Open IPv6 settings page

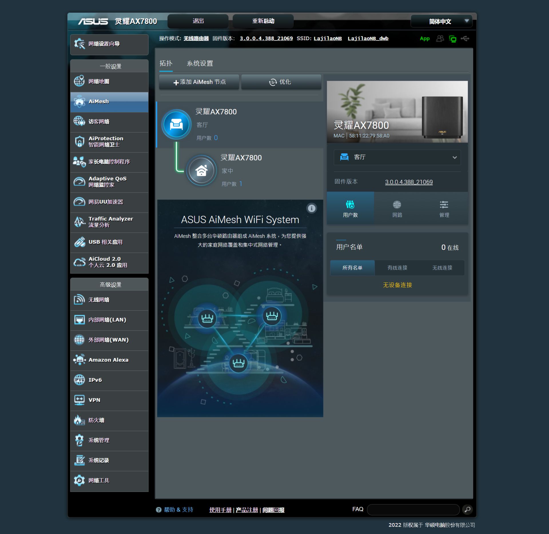[109, 380]
